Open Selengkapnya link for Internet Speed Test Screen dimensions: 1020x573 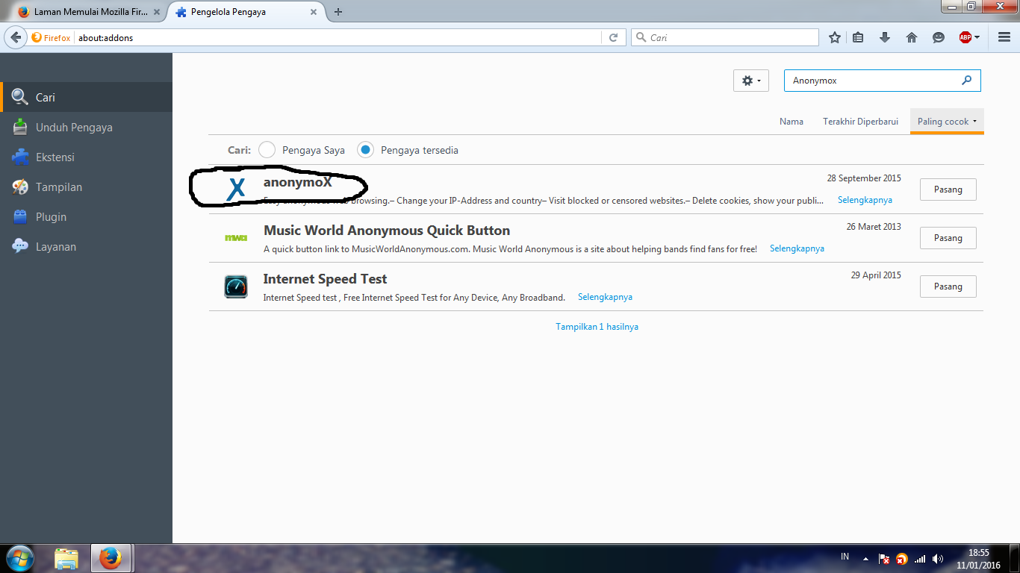[x=605, y=297]
